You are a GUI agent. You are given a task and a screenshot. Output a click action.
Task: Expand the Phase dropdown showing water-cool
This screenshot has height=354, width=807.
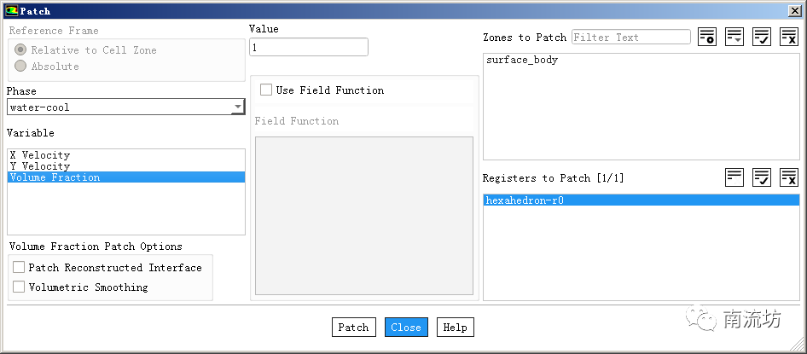tap(237, 107)
